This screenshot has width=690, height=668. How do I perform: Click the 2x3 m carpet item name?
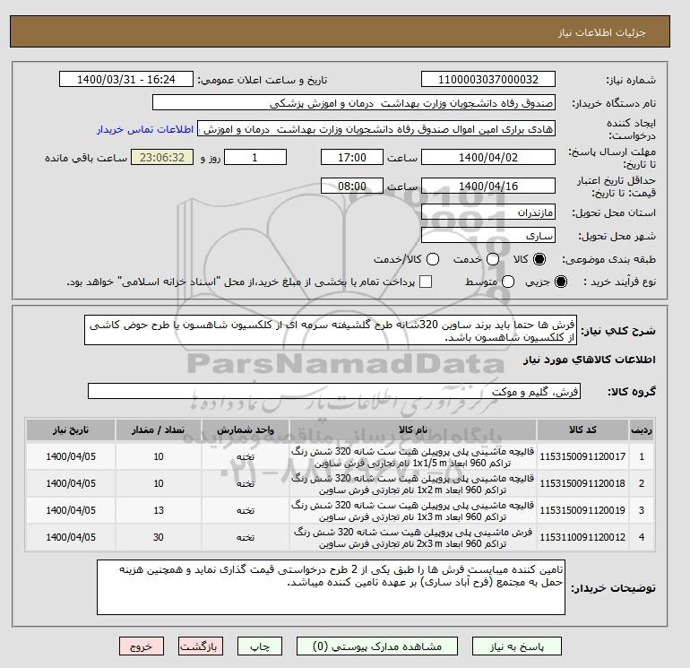click(413, 538)
